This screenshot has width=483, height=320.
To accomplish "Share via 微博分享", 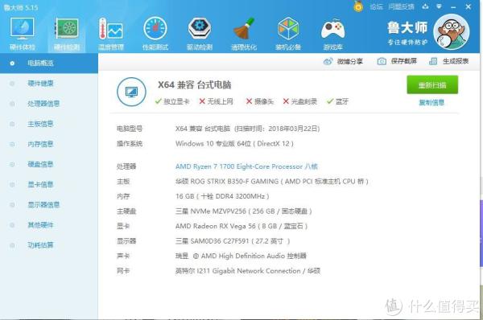I will [343, 62].
